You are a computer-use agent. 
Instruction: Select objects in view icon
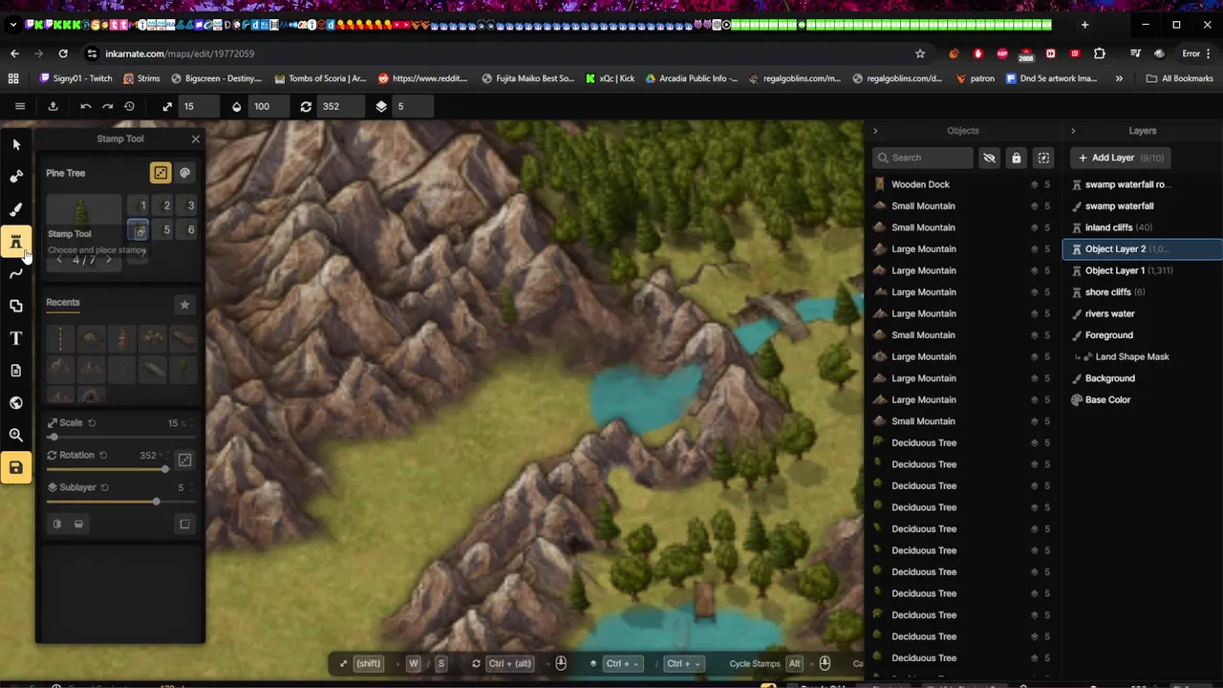1043,158
